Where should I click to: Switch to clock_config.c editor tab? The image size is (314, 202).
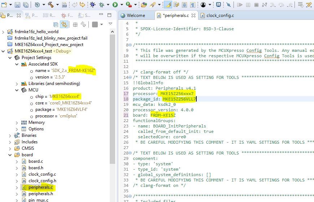[x=218, y=15]
